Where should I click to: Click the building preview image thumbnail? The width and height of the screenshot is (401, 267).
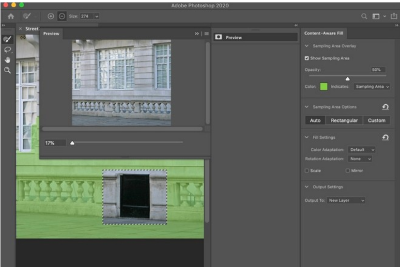122,82
